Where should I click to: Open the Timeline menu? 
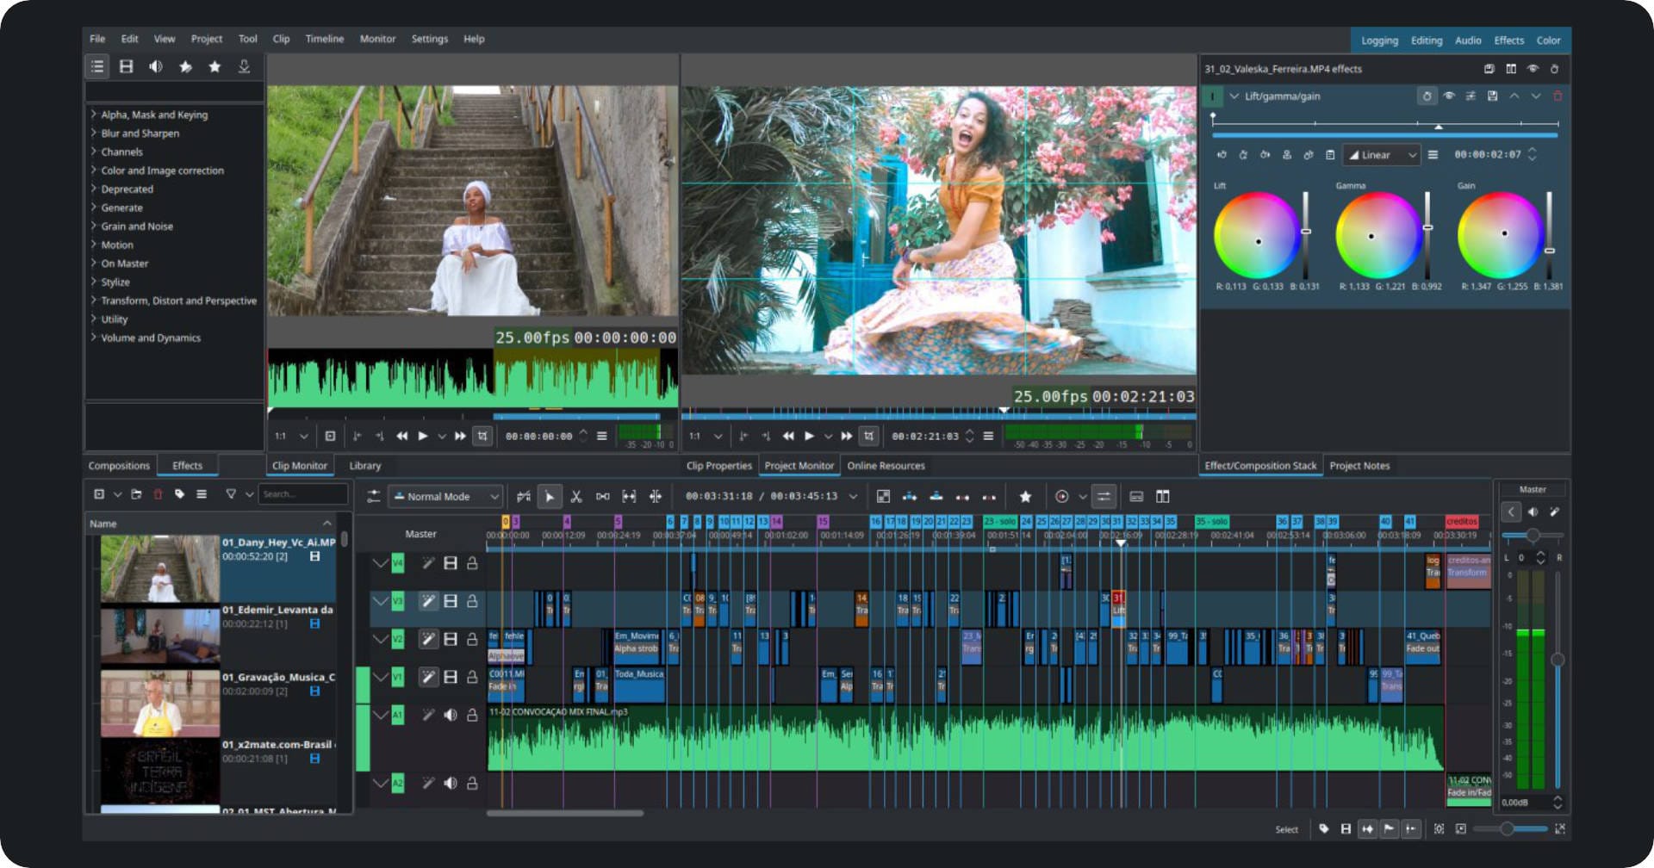pyautogui.click(x=324, y=39)
